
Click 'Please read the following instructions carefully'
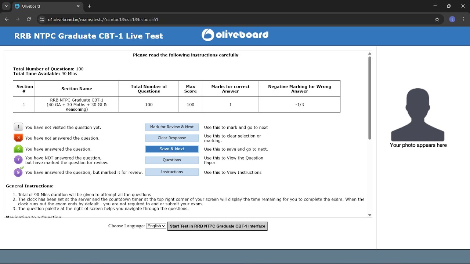click(x=186, y=55)
